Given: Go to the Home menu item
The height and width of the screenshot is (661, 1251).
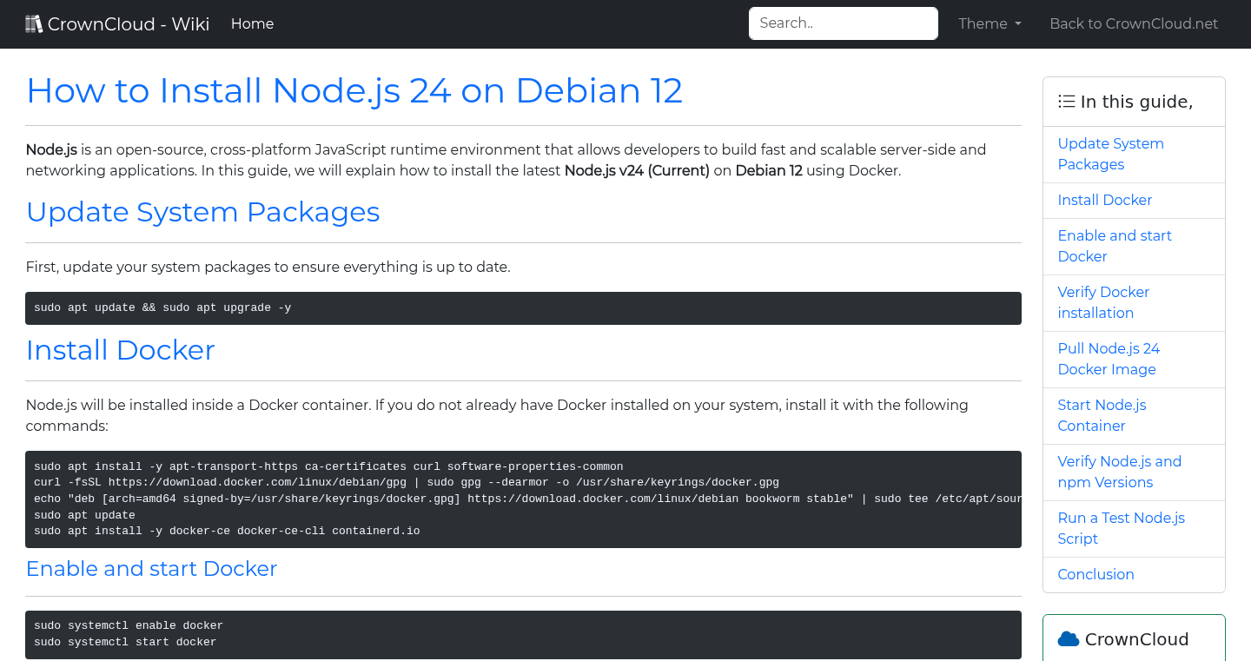Looking at the screenshot, I should click(x=252, y=24).
